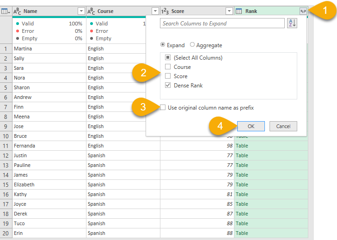Click the A-Z sort icon beside search box
This screenshot has height=240, width=337.
tap(292, 23)
